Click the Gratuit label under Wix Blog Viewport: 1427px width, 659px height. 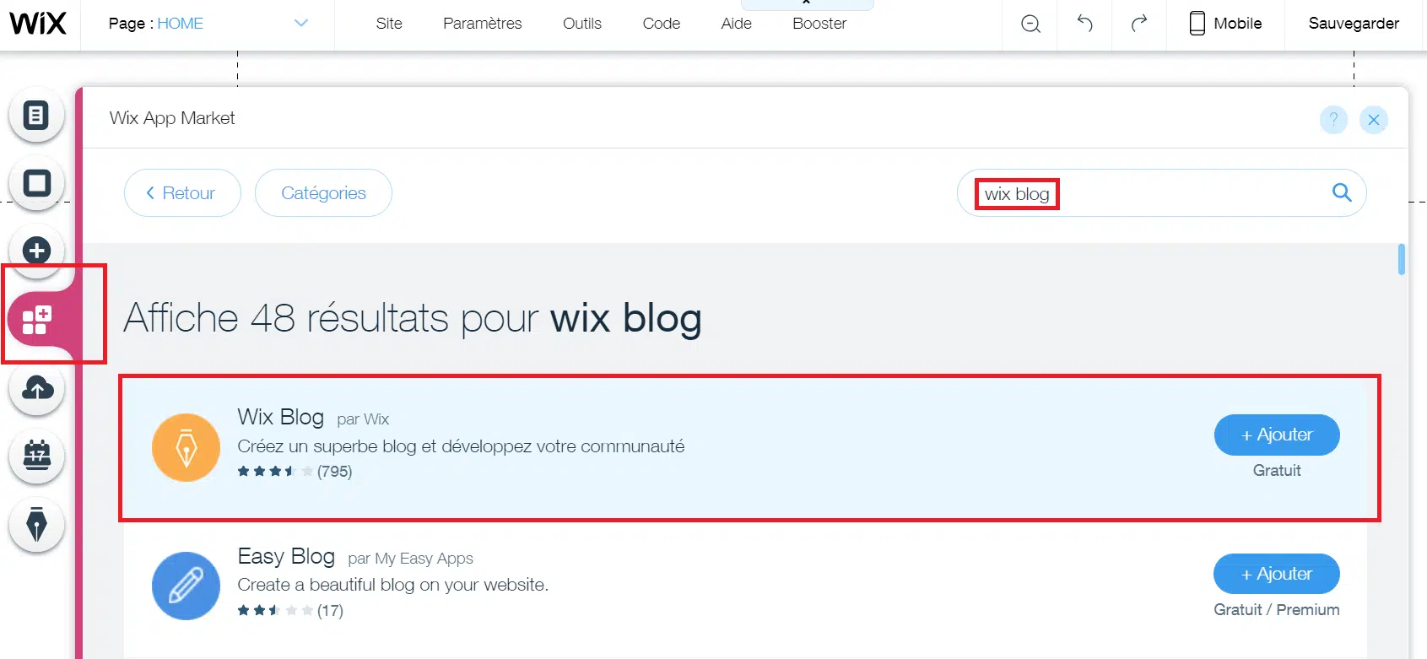tap(1277, 471)
